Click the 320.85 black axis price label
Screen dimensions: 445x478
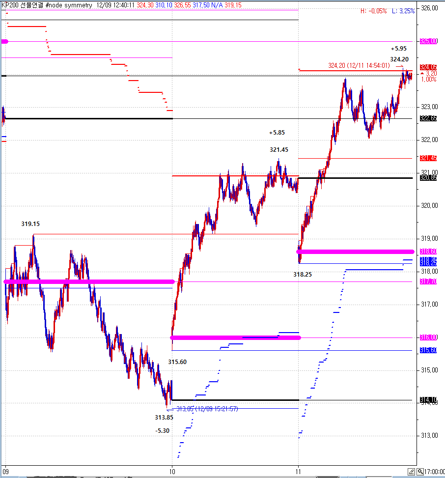[x=428, y=178]
